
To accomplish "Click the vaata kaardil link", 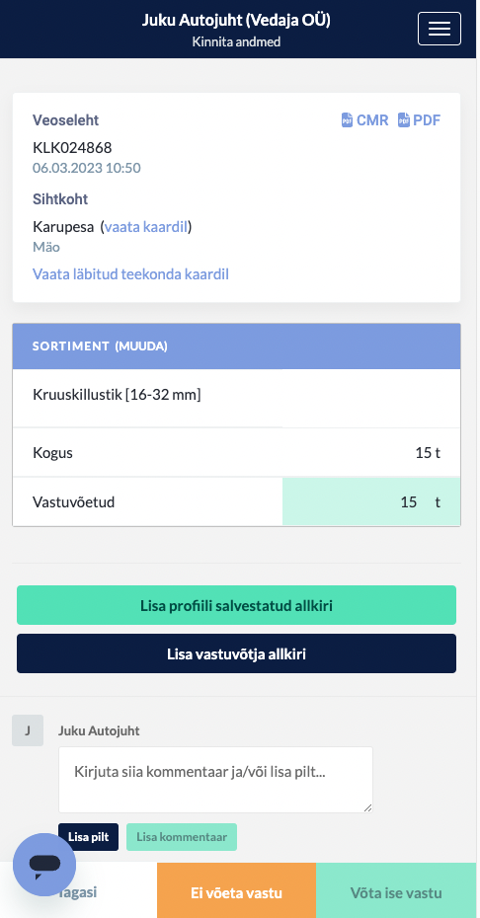I will [x=146, y=227].
